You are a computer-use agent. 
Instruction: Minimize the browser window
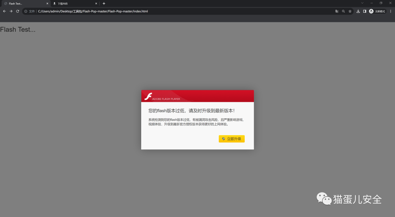[x=371, y=3]
